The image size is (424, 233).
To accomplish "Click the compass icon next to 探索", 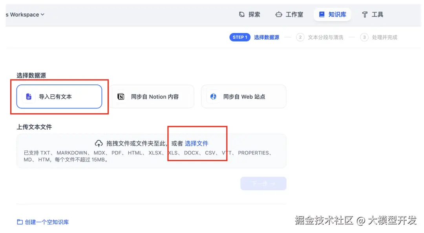I will tap(241, 14).
